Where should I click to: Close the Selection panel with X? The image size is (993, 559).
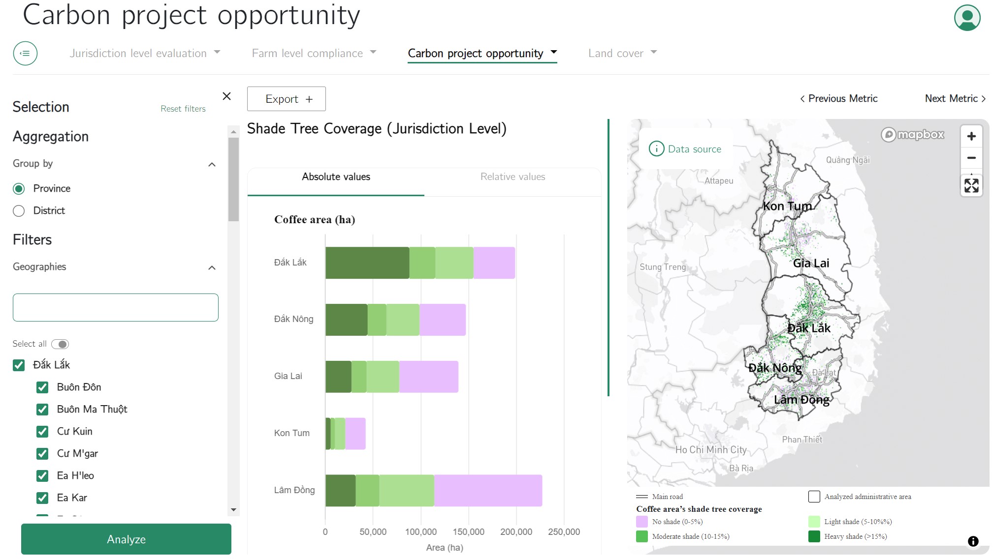[226, 96]
